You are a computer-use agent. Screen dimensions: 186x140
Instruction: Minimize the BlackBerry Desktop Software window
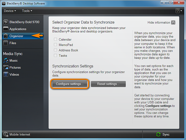pos(164,3)
